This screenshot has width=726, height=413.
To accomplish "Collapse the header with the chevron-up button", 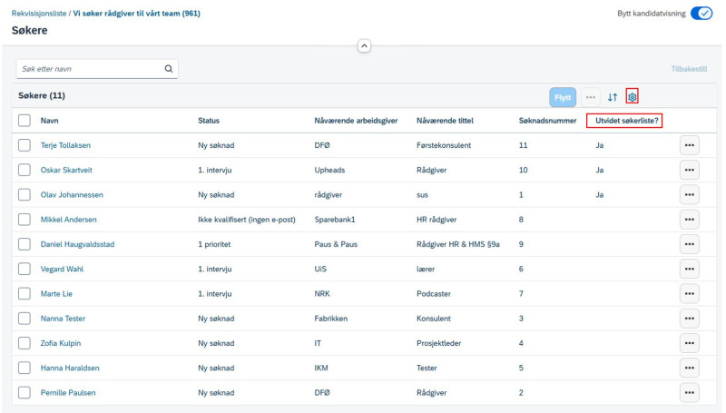I will [364, 45].
